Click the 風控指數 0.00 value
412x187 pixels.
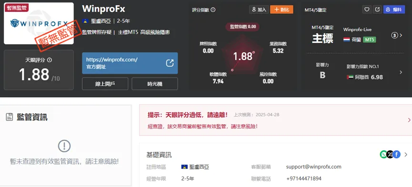click(x=268, y=81)
